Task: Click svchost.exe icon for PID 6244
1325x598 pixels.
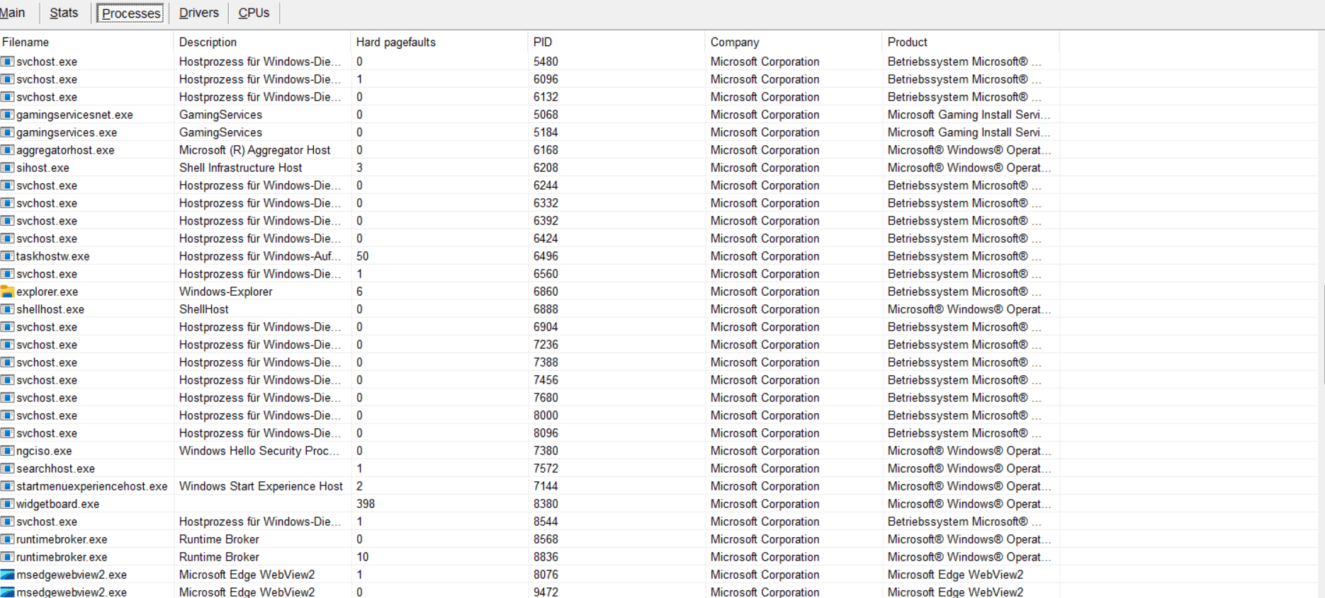Action: (x=7, y=185)
